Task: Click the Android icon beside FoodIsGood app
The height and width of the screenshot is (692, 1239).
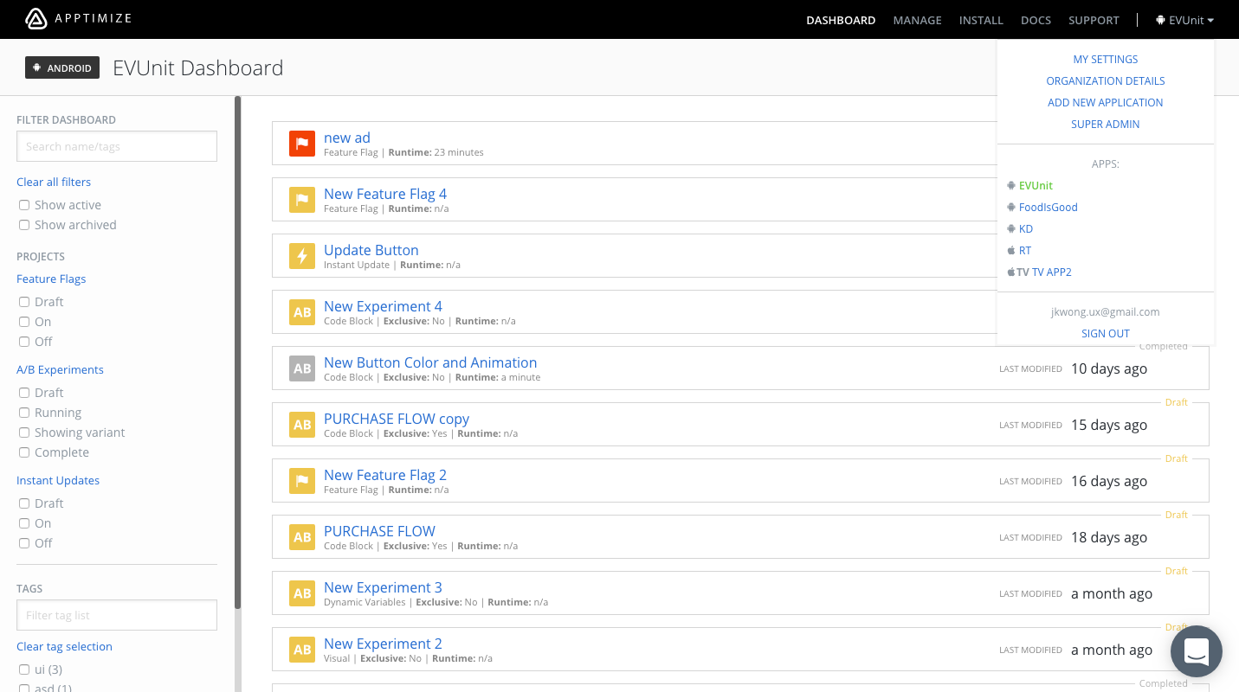Action: coord(1010,207)
